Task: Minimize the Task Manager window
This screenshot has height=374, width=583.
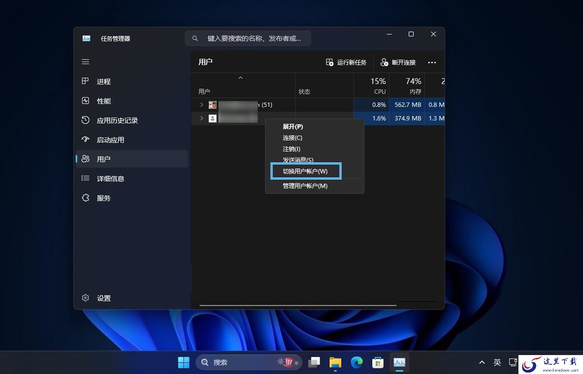Action: (x=389, y=34)
